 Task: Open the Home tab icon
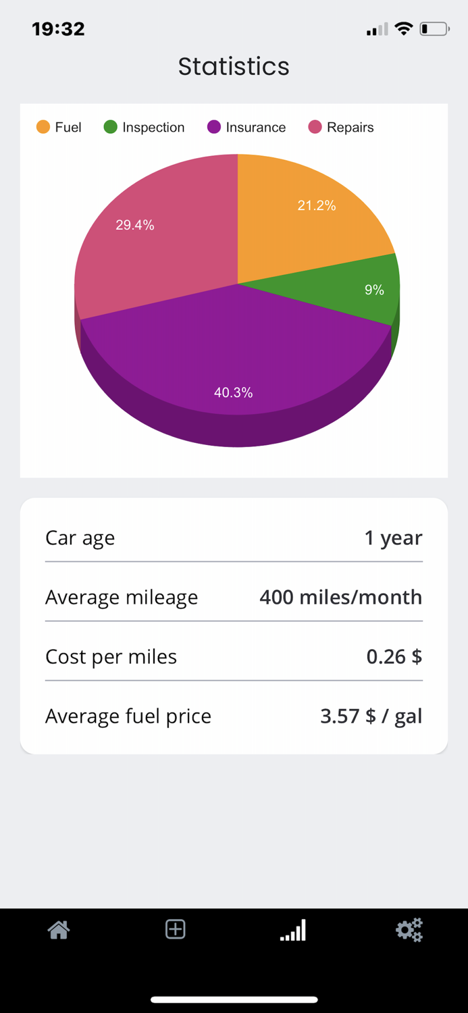[58, 929]
